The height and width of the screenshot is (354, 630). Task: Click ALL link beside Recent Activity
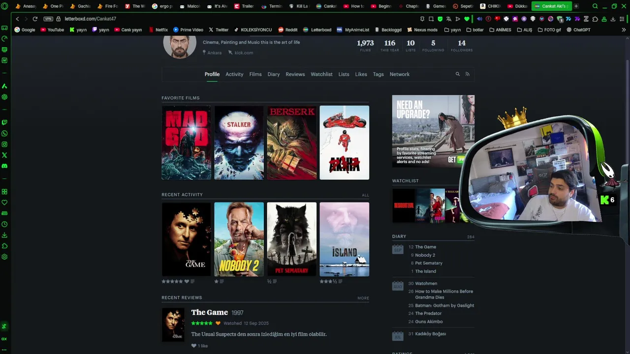[x=365, y=195]
